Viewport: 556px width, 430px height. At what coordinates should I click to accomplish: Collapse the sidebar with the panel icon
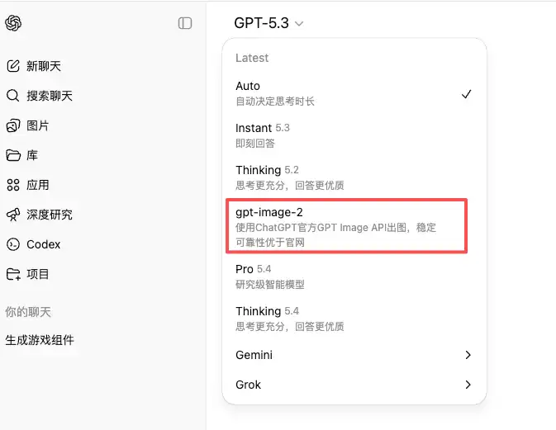click(185, 23)
